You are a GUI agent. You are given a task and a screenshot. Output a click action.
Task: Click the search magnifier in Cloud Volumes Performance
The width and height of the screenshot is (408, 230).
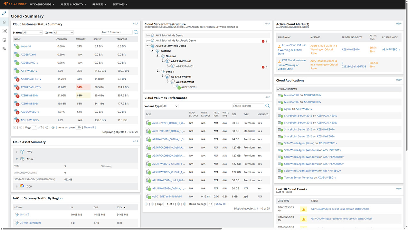pos(267,105)
